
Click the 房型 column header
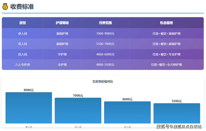click(x=23, y=23)
